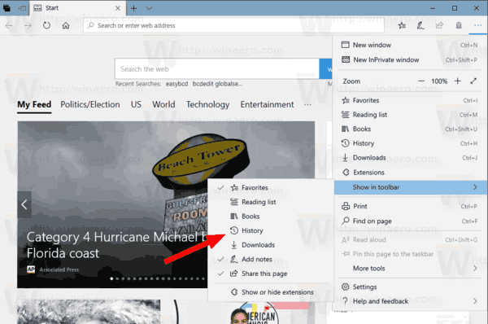Open a new tab with plus button

134,8
